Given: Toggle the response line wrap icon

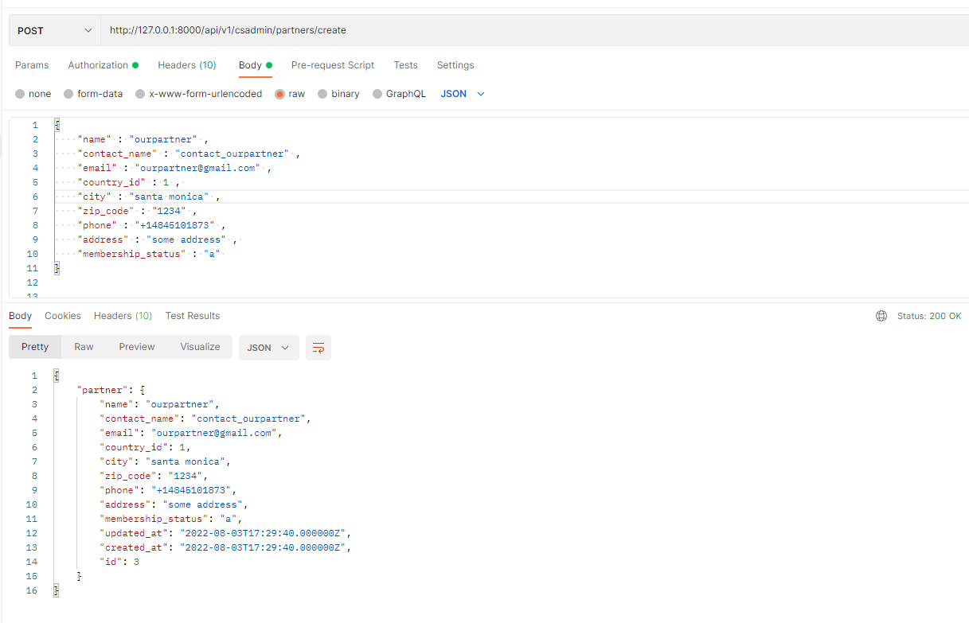Looking at the screenshot, I should 318,348.
